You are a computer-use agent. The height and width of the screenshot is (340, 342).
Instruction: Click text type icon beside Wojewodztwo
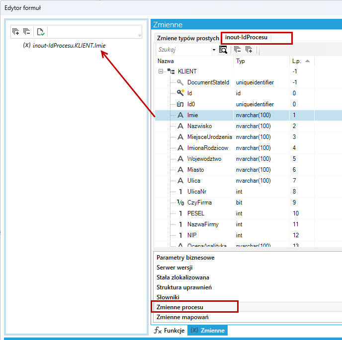(x=180, y=159)
